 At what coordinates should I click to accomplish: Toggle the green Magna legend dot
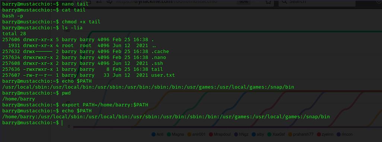coord(169,134)
